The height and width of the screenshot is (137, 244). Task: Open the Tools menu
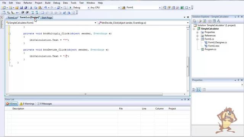coord(74,3)
